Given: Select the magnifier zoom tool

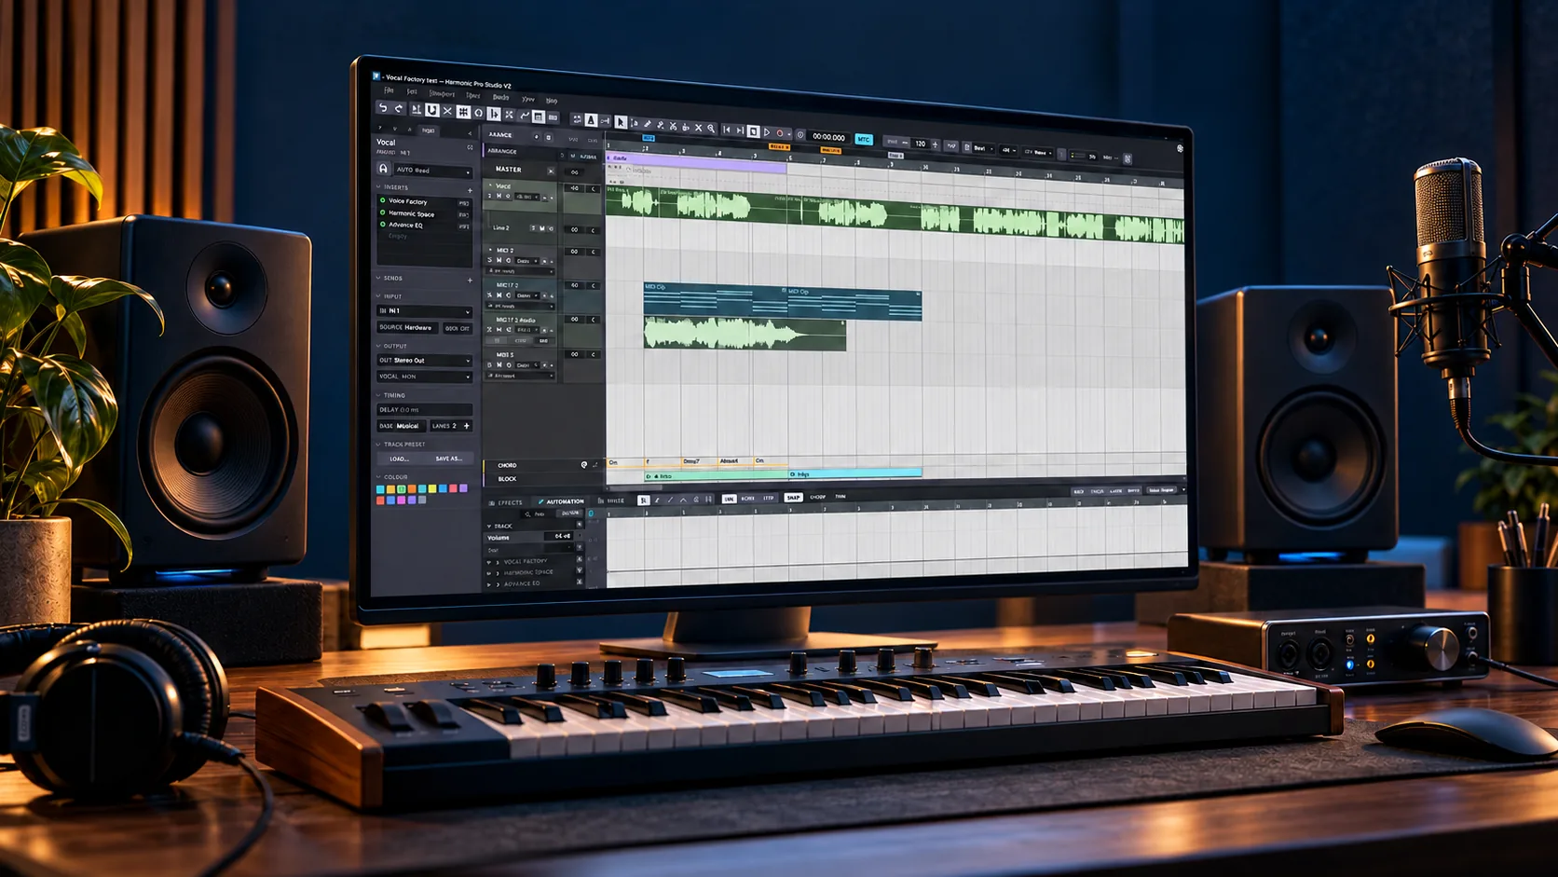Looking at the screenshot, I should pos(711,129).
